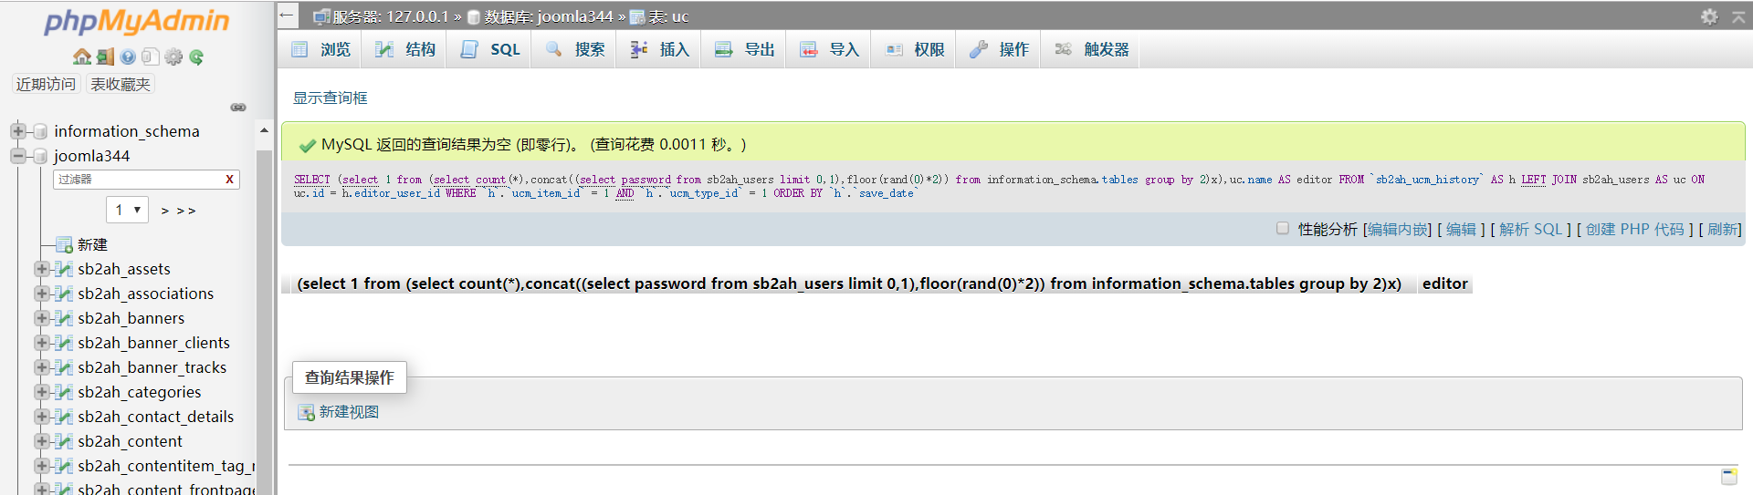Clear the filter with red X
The height and width of the screenshot is (495, 1753).
pyautogui.click(x=229, y=180)
